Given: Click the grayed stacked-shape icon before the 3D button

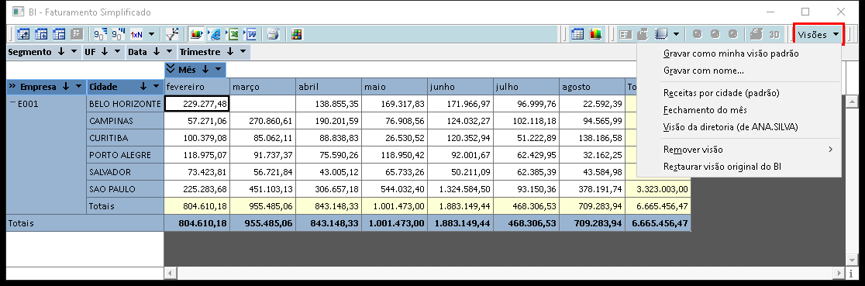Looking at the screenshot, I should (756, 34).
